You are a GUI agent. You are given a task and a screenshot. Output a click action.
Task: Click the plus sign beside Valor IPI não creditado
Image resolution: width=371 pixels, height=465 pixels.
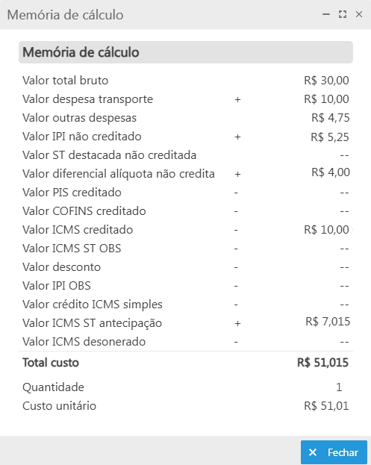point(237,137)
